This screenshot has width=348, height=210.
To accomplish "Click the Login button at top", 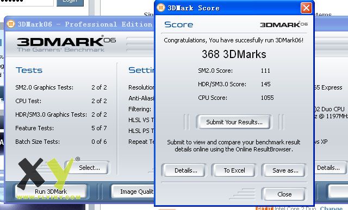I will pyautogui.click(x=70, y=2).
